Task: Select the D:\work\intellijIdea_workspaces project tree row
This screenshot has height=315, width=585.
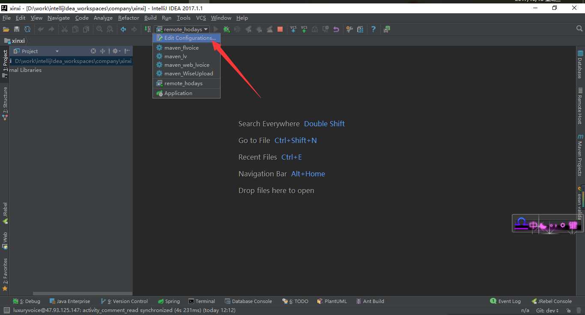Action: click(x=71, y=61)
